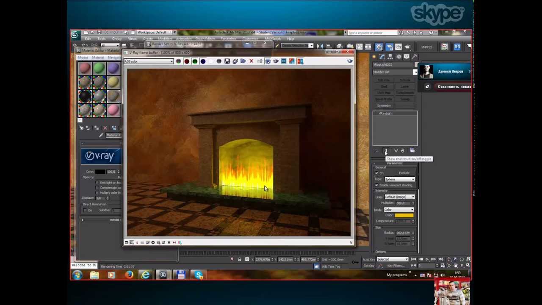The image size is (542, 305).
Task: Toggle blue channel in V-Ray frame buffer
Action: (x=203, y=61)
